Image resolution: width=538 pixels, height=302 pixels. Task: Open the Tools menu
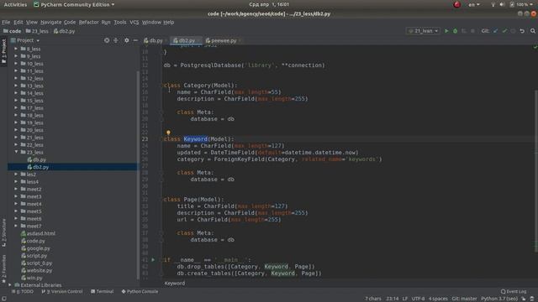tap(119, 23)
